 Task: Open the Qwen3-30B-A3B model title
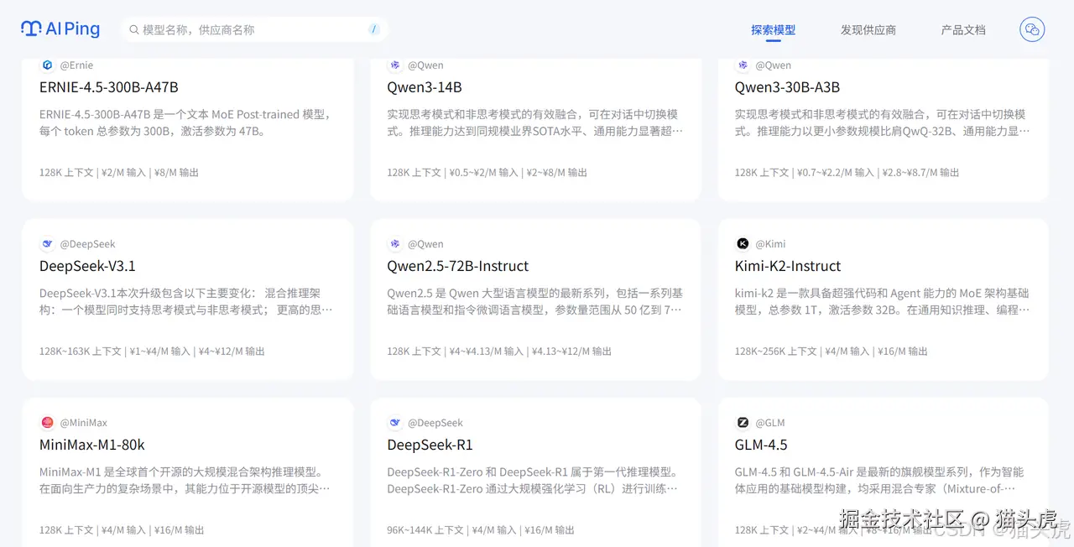[787, 87]
